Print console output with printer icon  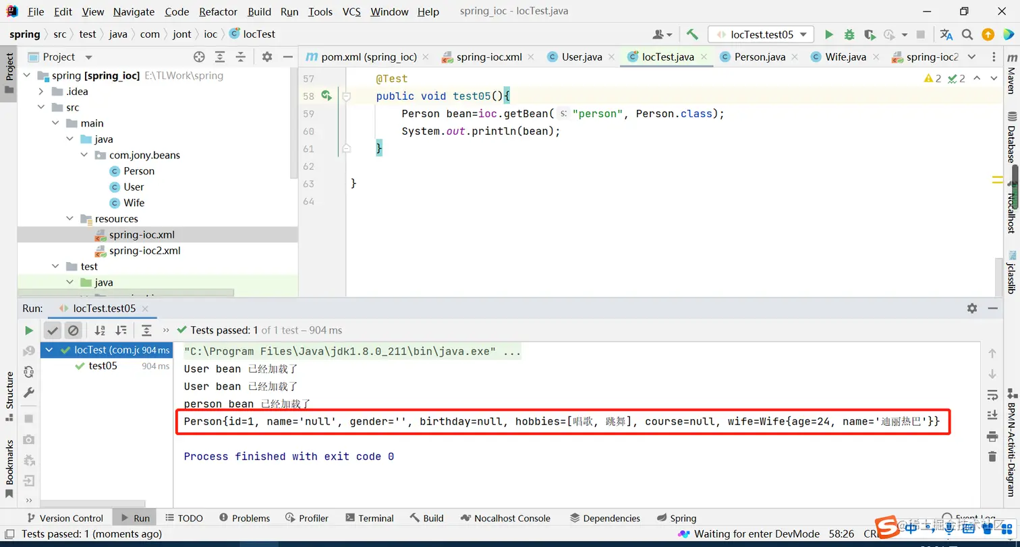click(x=992, y=437)
